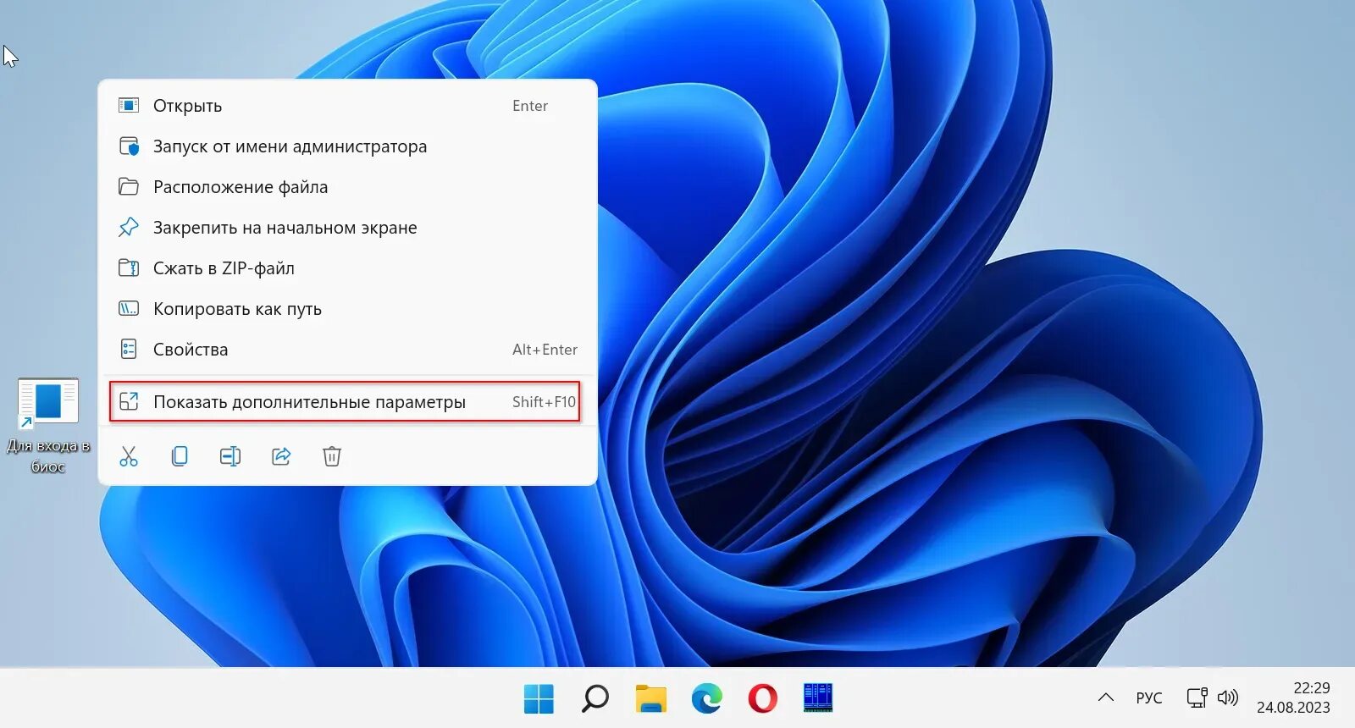Switch input language РУС
Image resolution: width=1355 pixels, height=728 pixels.
click(x=1149, y=698)
